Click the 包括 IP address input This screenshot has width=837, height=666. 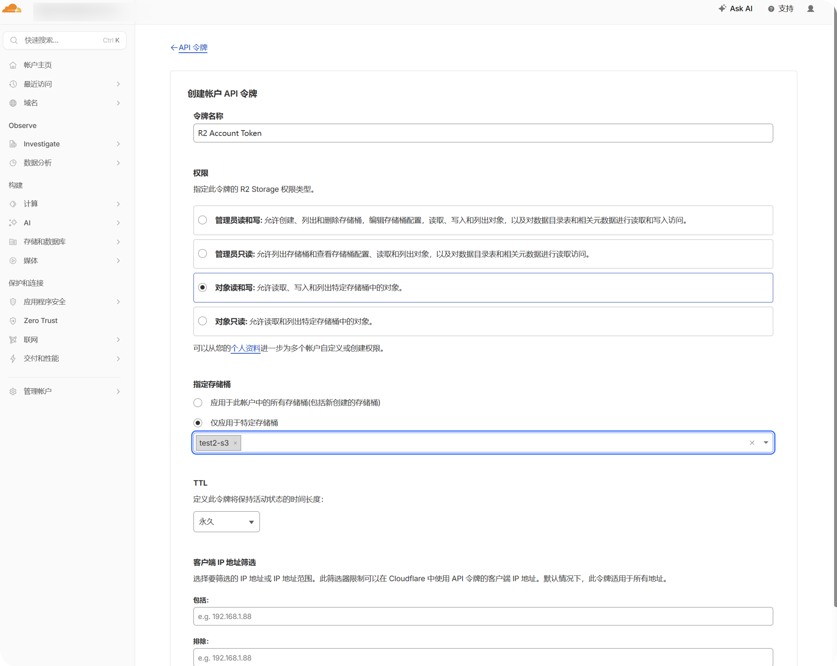pos(483,617)
